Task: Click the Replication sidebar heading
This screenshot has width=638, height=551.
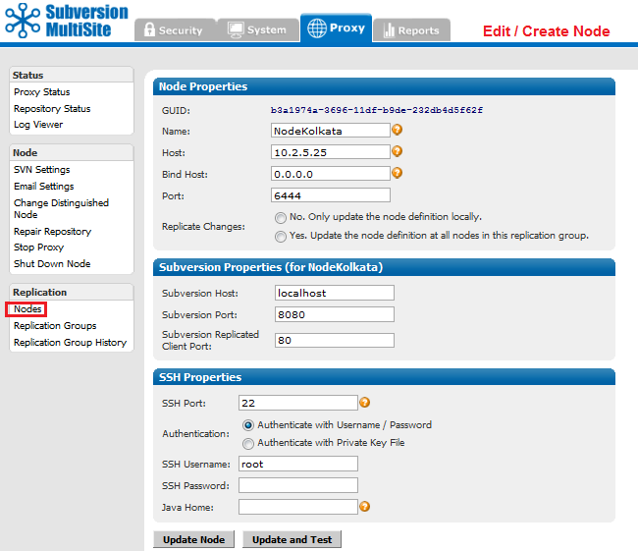Action: coord(72,293)
